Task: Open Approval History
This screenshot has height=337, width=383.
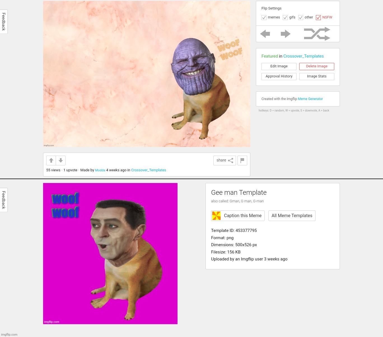Action: tap(279, 76)
